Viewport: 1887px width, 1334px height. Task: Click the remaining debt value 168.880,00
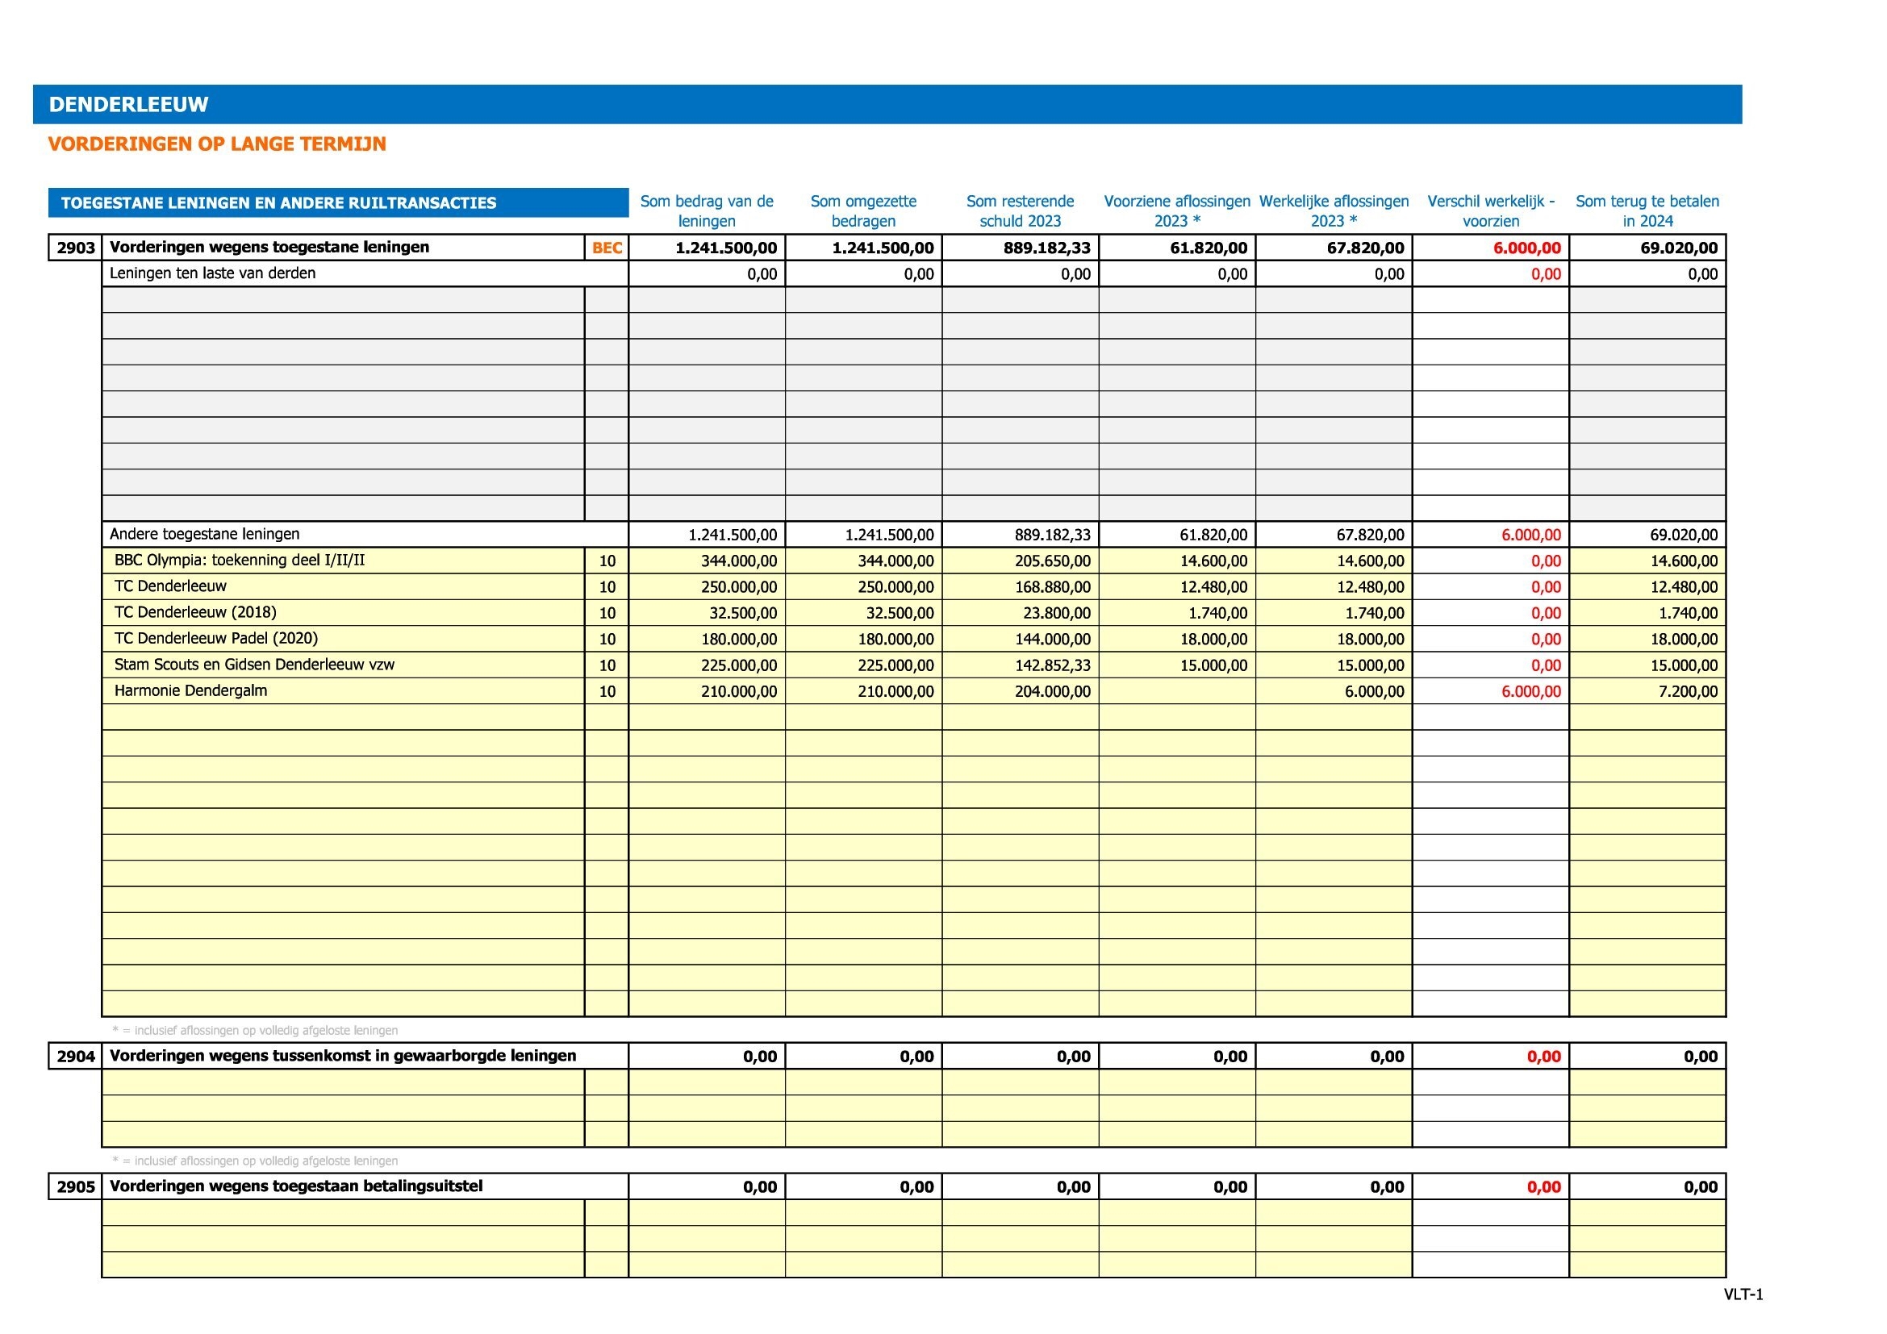pos(1052,587)
